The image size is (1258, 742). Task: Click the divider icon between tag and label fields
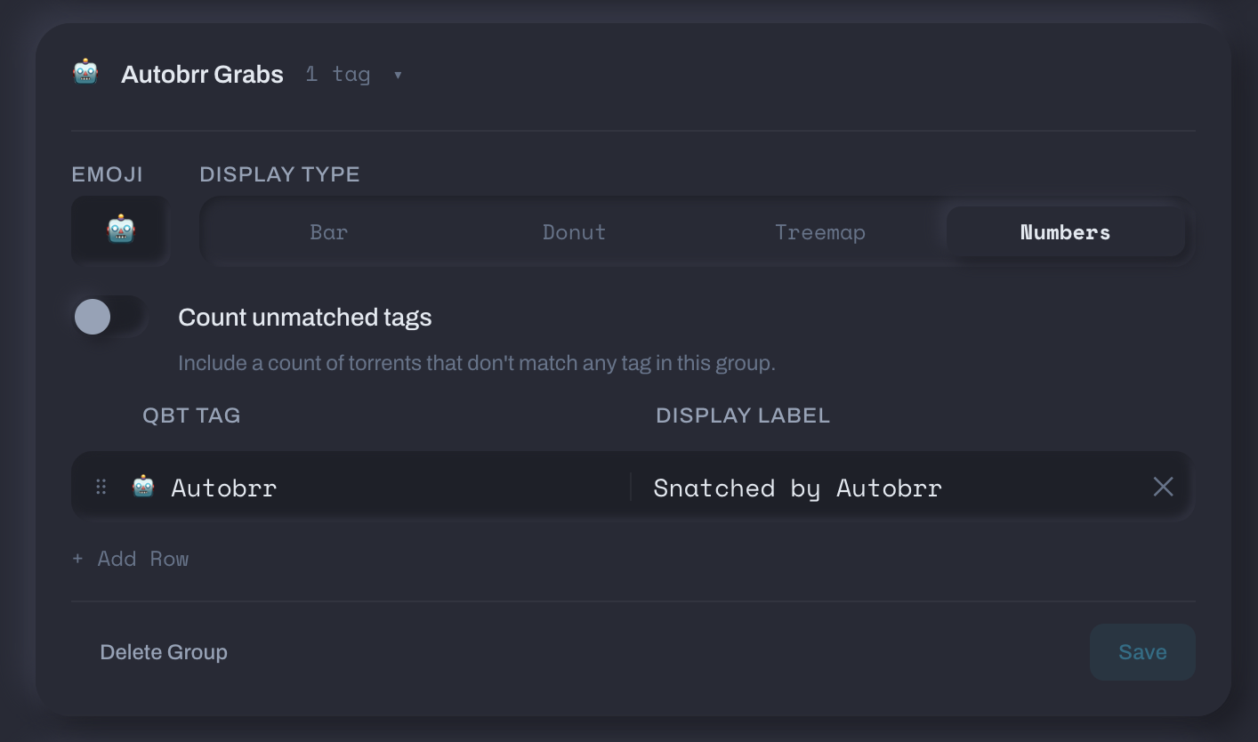click(630, 487)
